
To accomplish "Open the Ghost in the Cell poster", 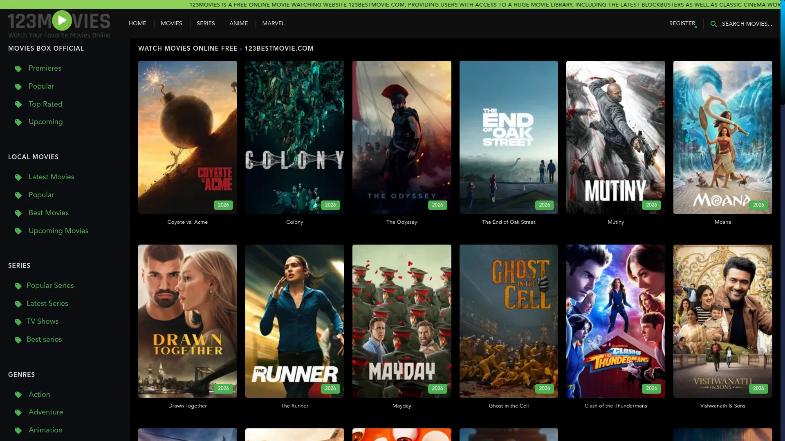I will [509, 321].
